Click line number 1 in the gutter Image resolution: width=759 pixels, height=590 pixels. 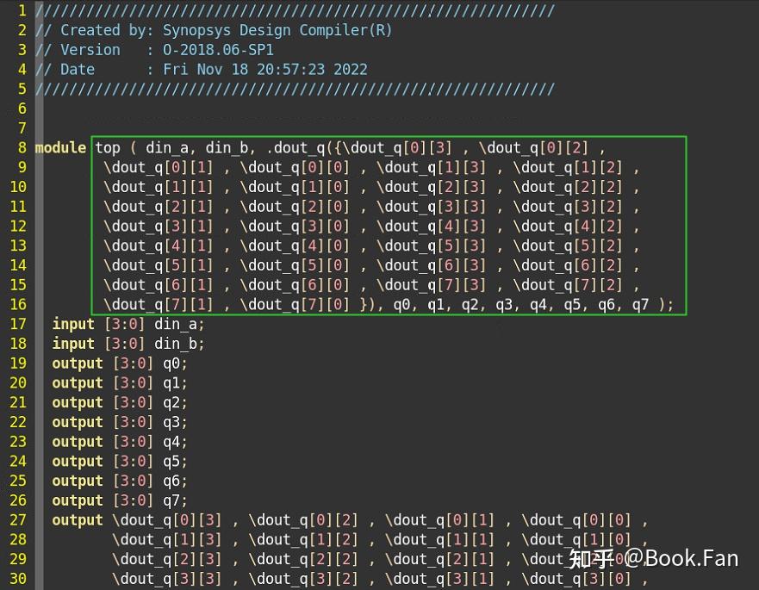(x=22, y=10)
